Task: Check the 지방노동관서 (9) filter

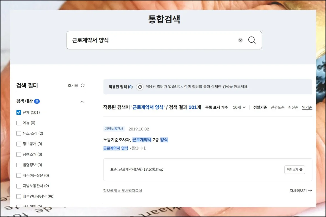Action: [x=19, y=186]
